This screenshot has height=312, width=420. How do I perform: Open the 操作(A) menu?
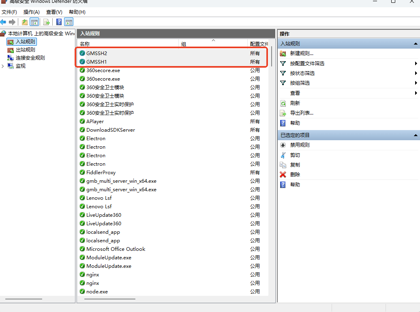tap(31, 12)
